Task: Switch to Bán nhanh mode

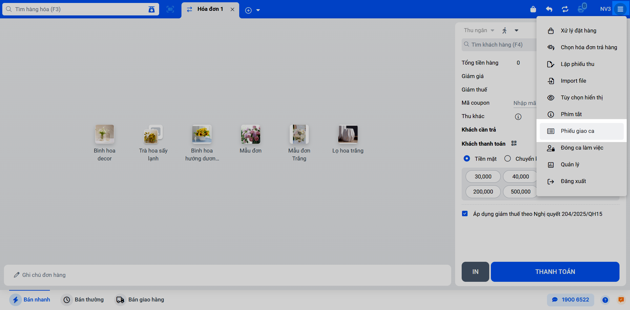Action: (x=30, y=300)
